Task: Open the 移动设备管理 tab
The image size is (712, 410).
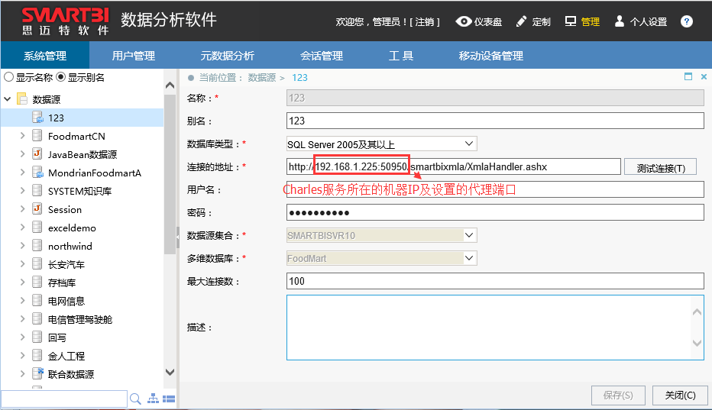Action: tap(491, 56)
